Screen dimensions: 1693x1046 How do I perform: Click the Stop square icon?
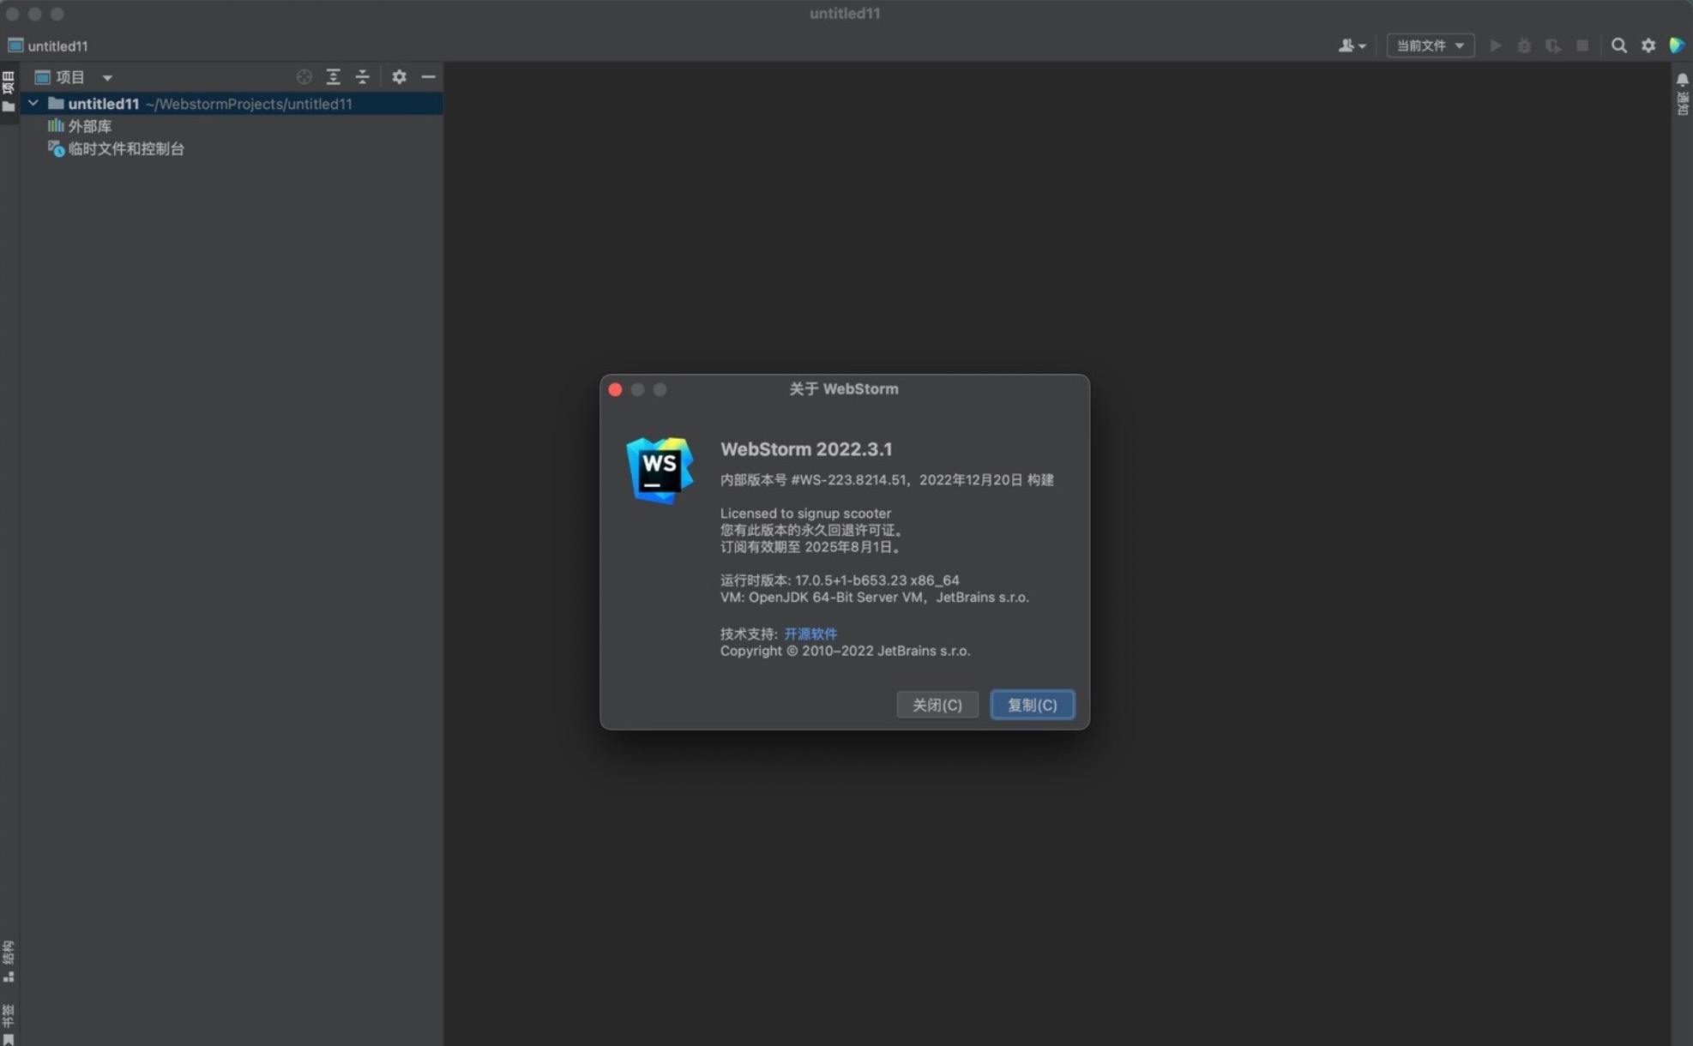click(x=1582, y=45)
